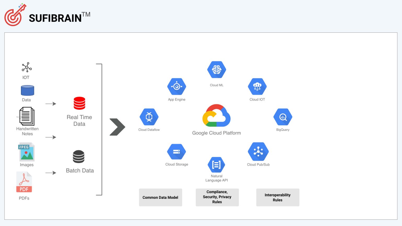The image size is (402, 226).
Task: Click the Google Cloud Platform cloud logo
Action: [x=216, y=115]
